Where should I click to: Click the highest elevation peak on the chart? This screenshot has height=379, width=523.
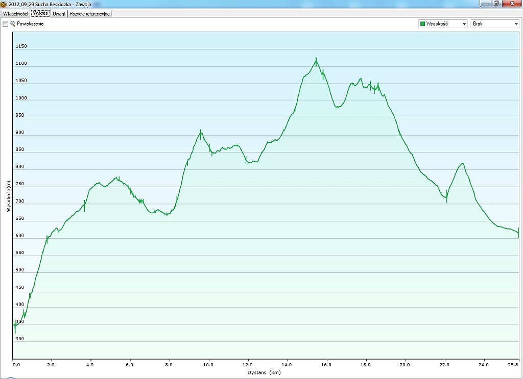(316, 59)
